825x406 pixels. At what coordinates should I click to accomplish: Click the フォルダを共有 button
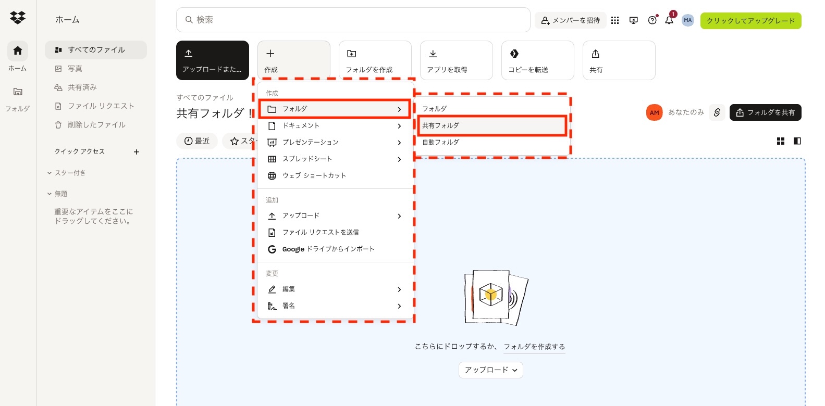tap(765, 112)
